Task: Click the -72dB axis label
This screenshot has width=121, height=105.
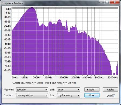Action: (x=7, y=61)
